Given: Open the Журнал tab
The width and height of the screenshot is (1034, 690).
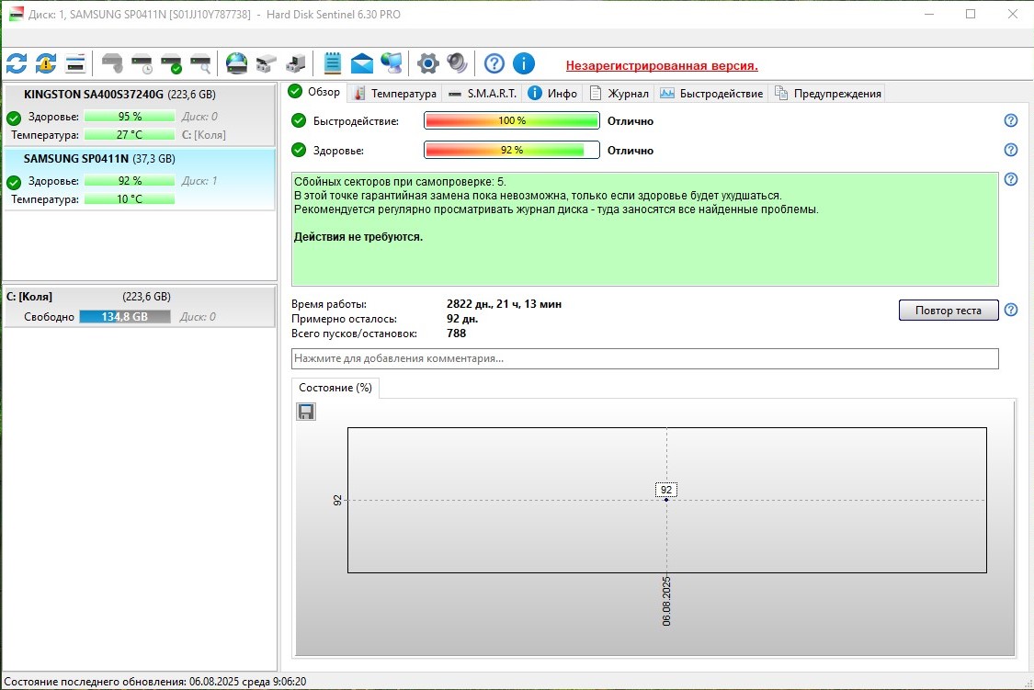Looking at the screenshot, I should click(x=619, y=93).
